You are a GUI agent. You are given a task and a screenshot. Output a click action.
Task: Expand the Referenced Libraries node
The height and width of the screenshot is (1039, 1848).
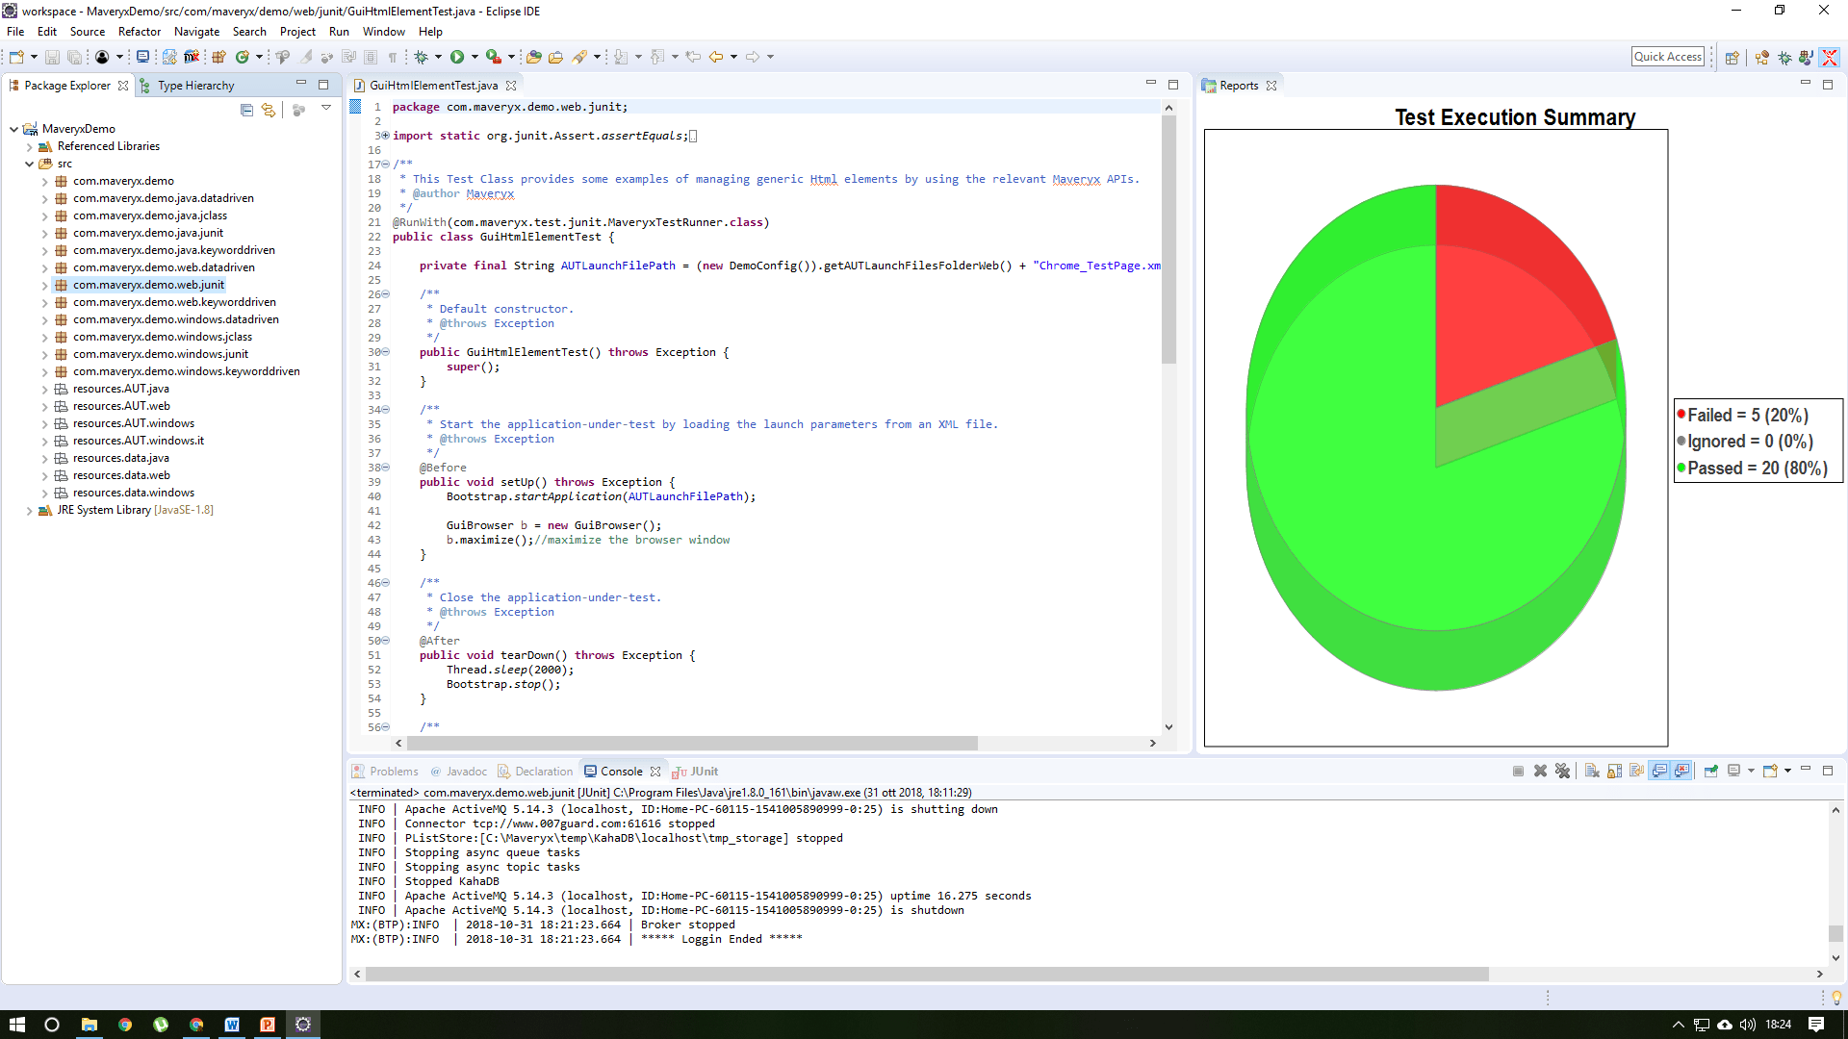pyautogui.click(x=29, y=147)
